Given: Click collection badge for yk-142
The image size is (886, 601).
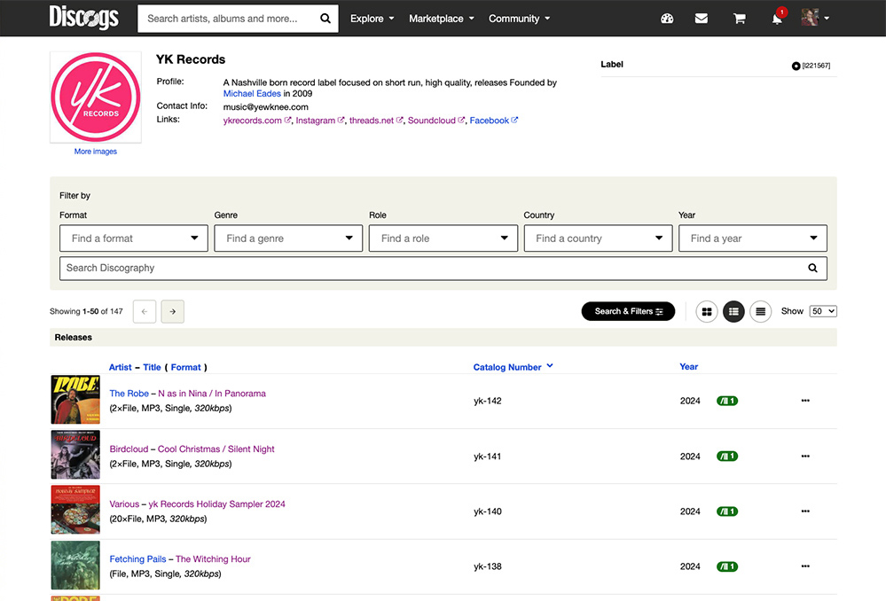Looking at the screenshot, I should [x=727, y=401].
